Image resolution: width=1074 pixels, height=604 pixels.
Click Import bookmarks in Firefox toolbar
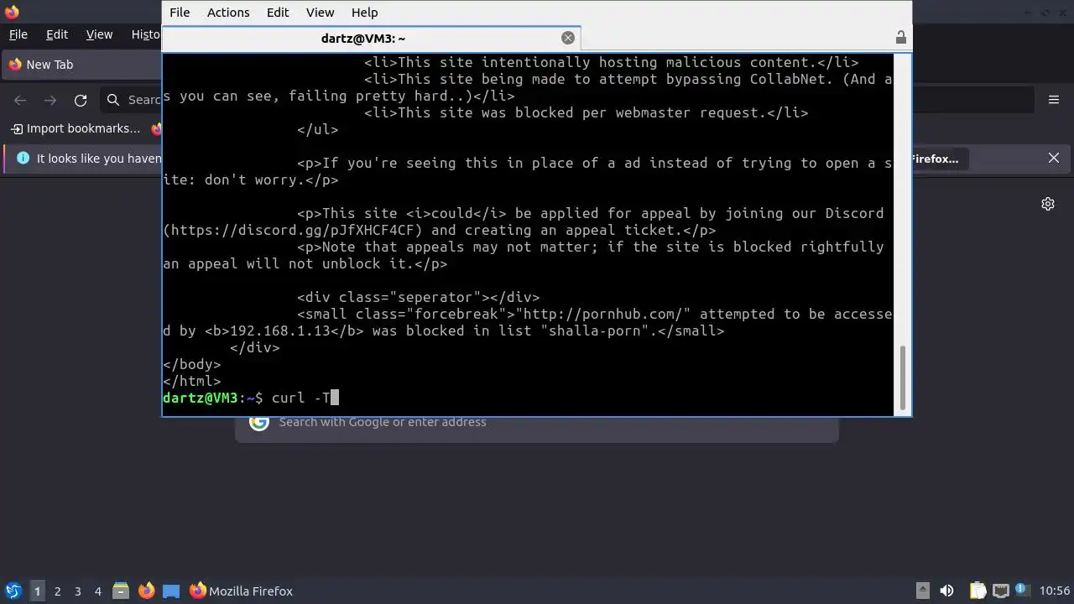[x=76, y=128]
